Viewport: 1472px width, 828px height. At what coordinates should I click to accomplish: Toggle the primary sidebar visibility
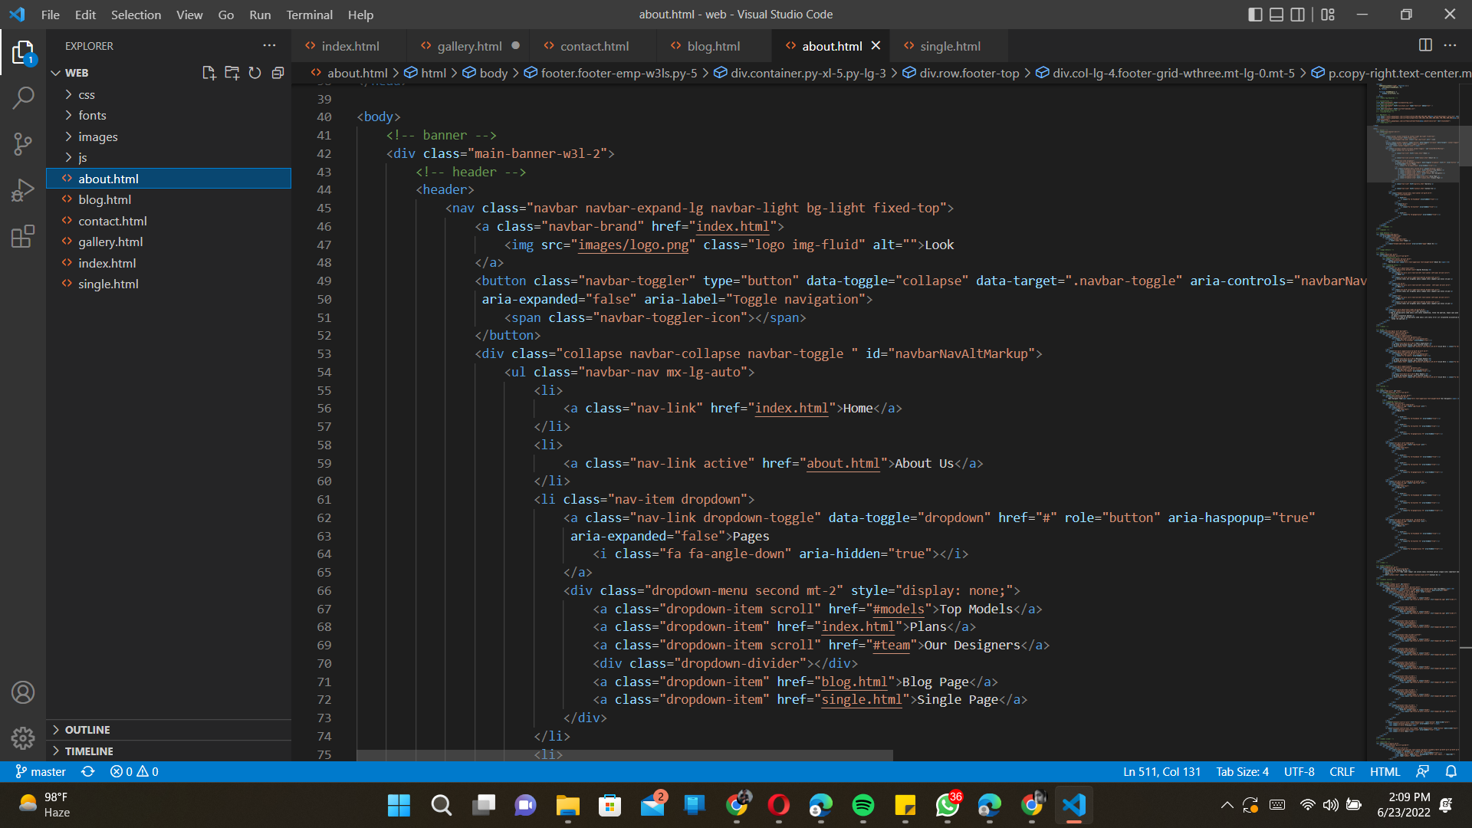point(1255,14)
